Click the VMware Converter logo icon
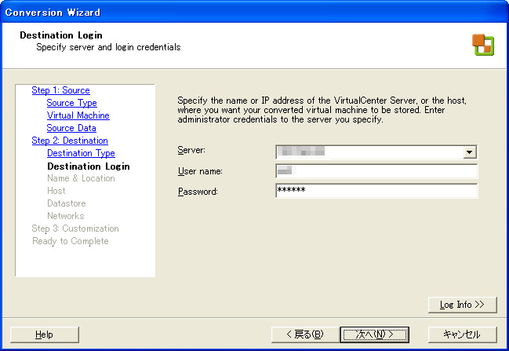Image resolution: width=509 pixels, height=351 pixels. (483, 45)
